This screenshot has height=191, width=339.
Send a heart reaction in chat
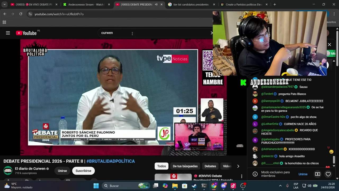[x=328, y=174]
